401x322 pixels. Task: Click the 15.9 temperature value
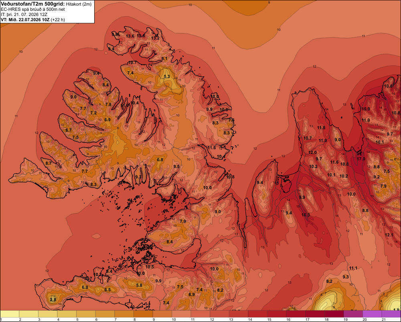(366, 109)
